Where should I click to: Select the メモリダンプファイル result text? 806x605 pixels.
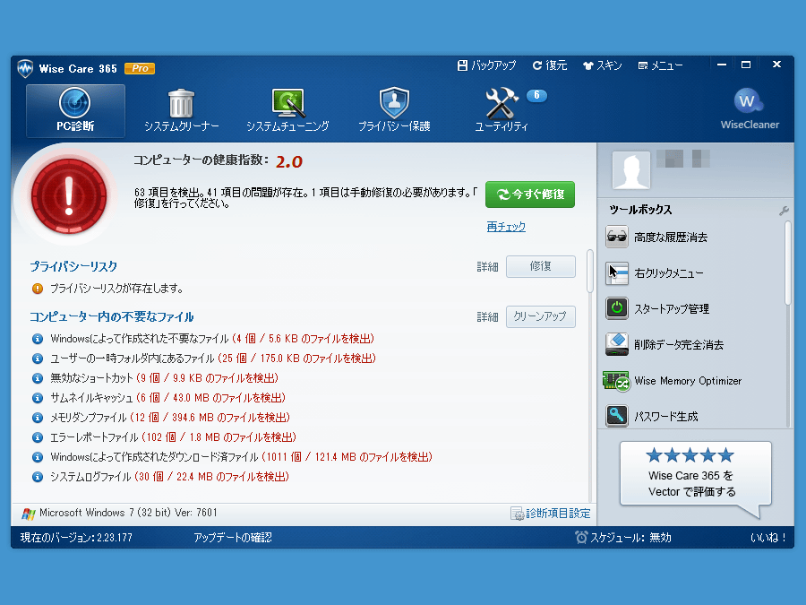[170, 417]
